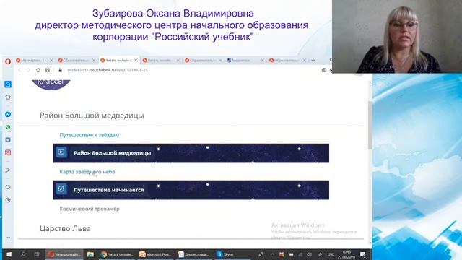Open Skype from the taskbar

coord(225,254)
